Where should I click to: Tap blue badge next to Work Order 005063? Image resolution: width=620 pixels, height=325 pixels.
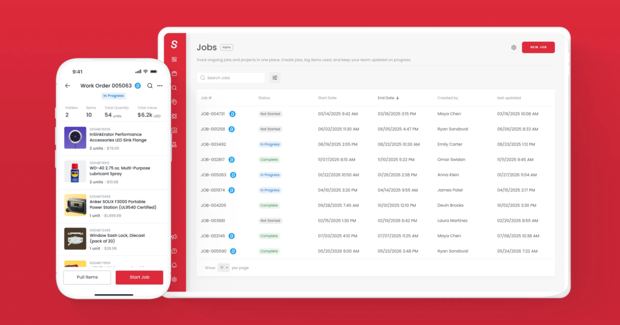(x=138, y=86)
